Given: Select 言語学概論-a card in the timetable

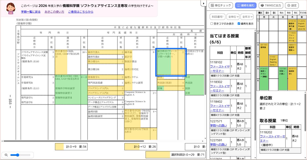Looking at the screenshot, I should 292,49.
